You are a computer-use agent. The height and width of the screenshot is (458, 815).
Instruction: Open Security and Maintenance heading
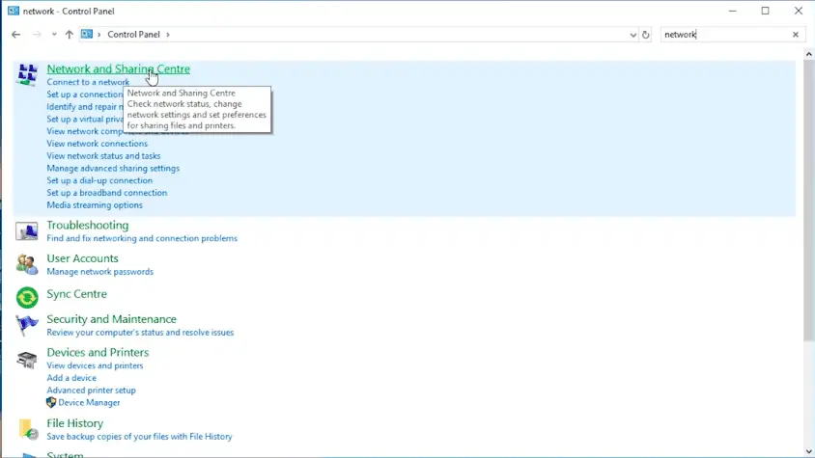pyautogui.click(x=111, y=319)
